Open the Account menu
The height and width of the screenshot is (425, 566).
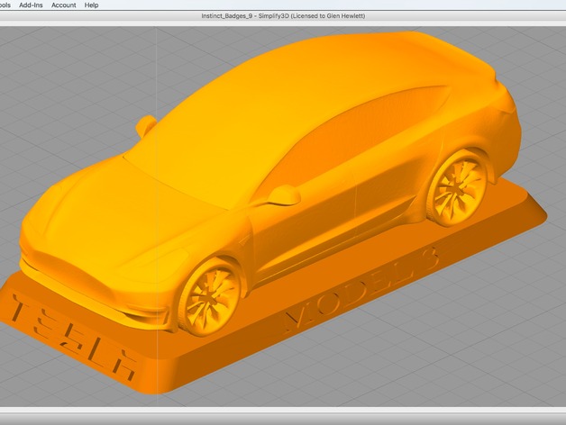[63, 5]
